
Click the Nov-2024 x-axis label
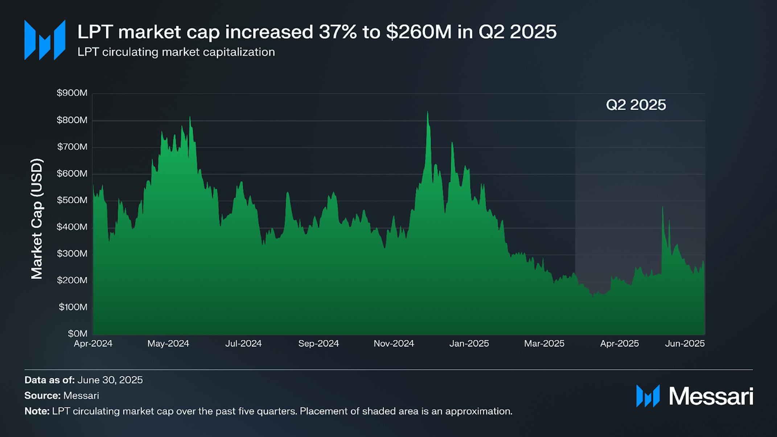pyautogui.click(x=394, y=343)
